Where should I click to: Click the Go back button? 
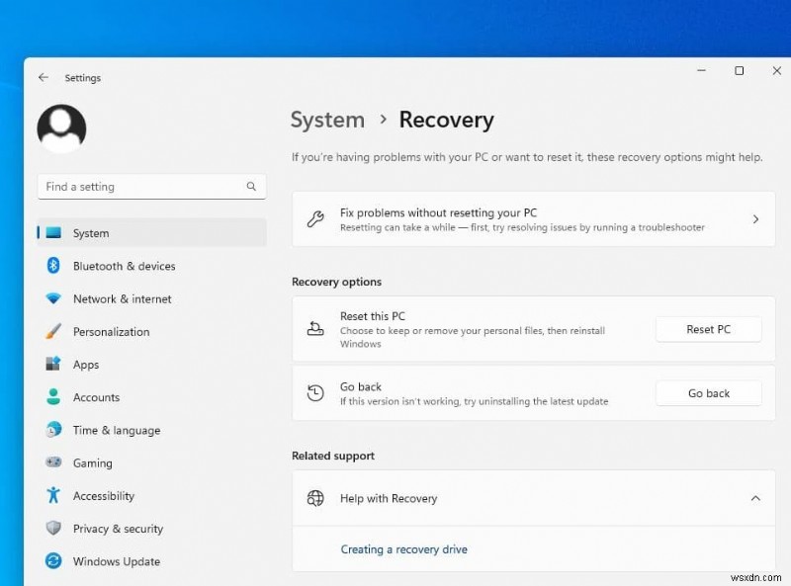coord(708,392)
